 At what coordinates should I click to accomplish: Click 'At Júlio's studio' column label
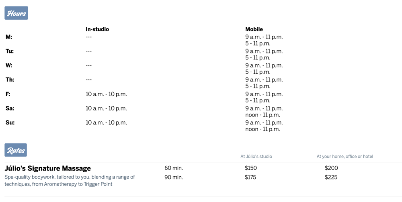pyautogui.click(x=256, y=157)
